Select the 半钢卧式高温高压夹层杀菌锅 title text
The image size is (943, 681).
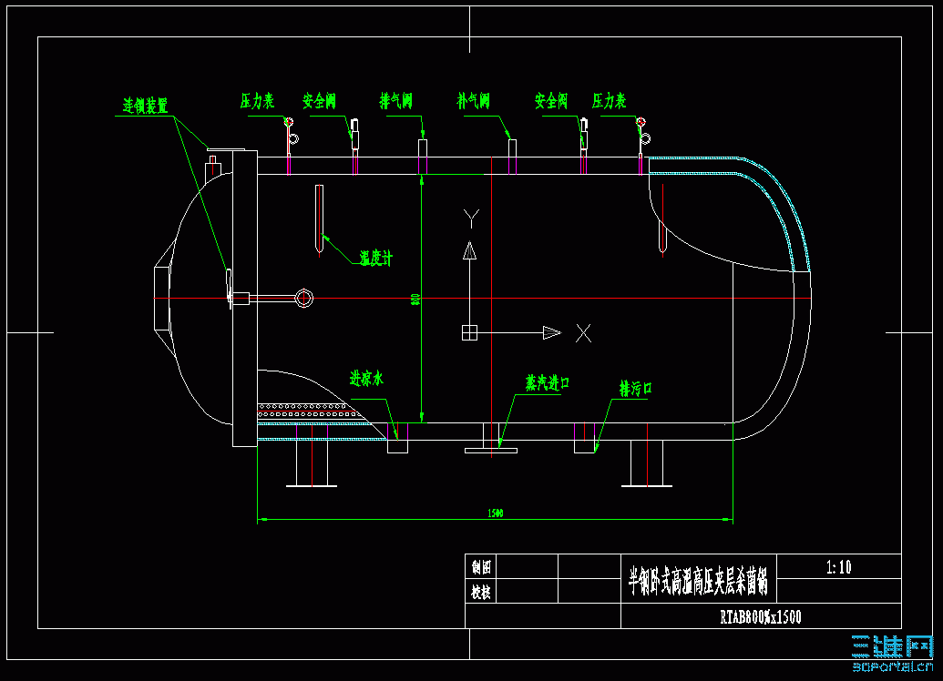coord(698,581)
